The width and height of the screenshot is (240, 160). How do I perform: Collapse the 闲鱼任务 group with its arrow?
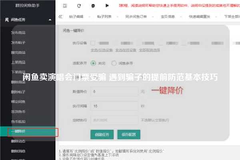point(50,20)
